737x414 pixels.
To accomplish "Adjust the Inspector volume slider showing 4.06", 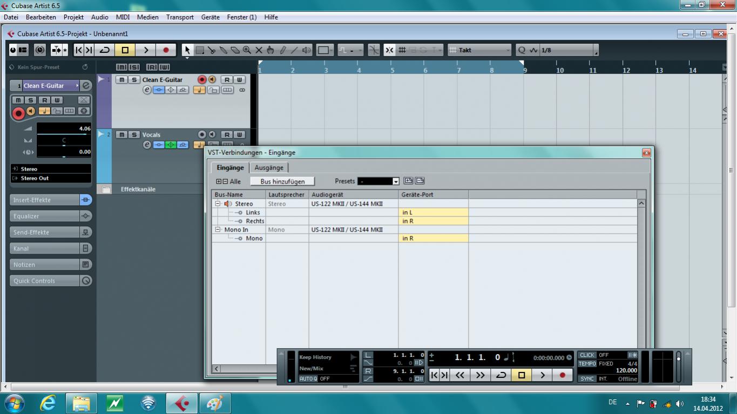I will click(64, 129).
